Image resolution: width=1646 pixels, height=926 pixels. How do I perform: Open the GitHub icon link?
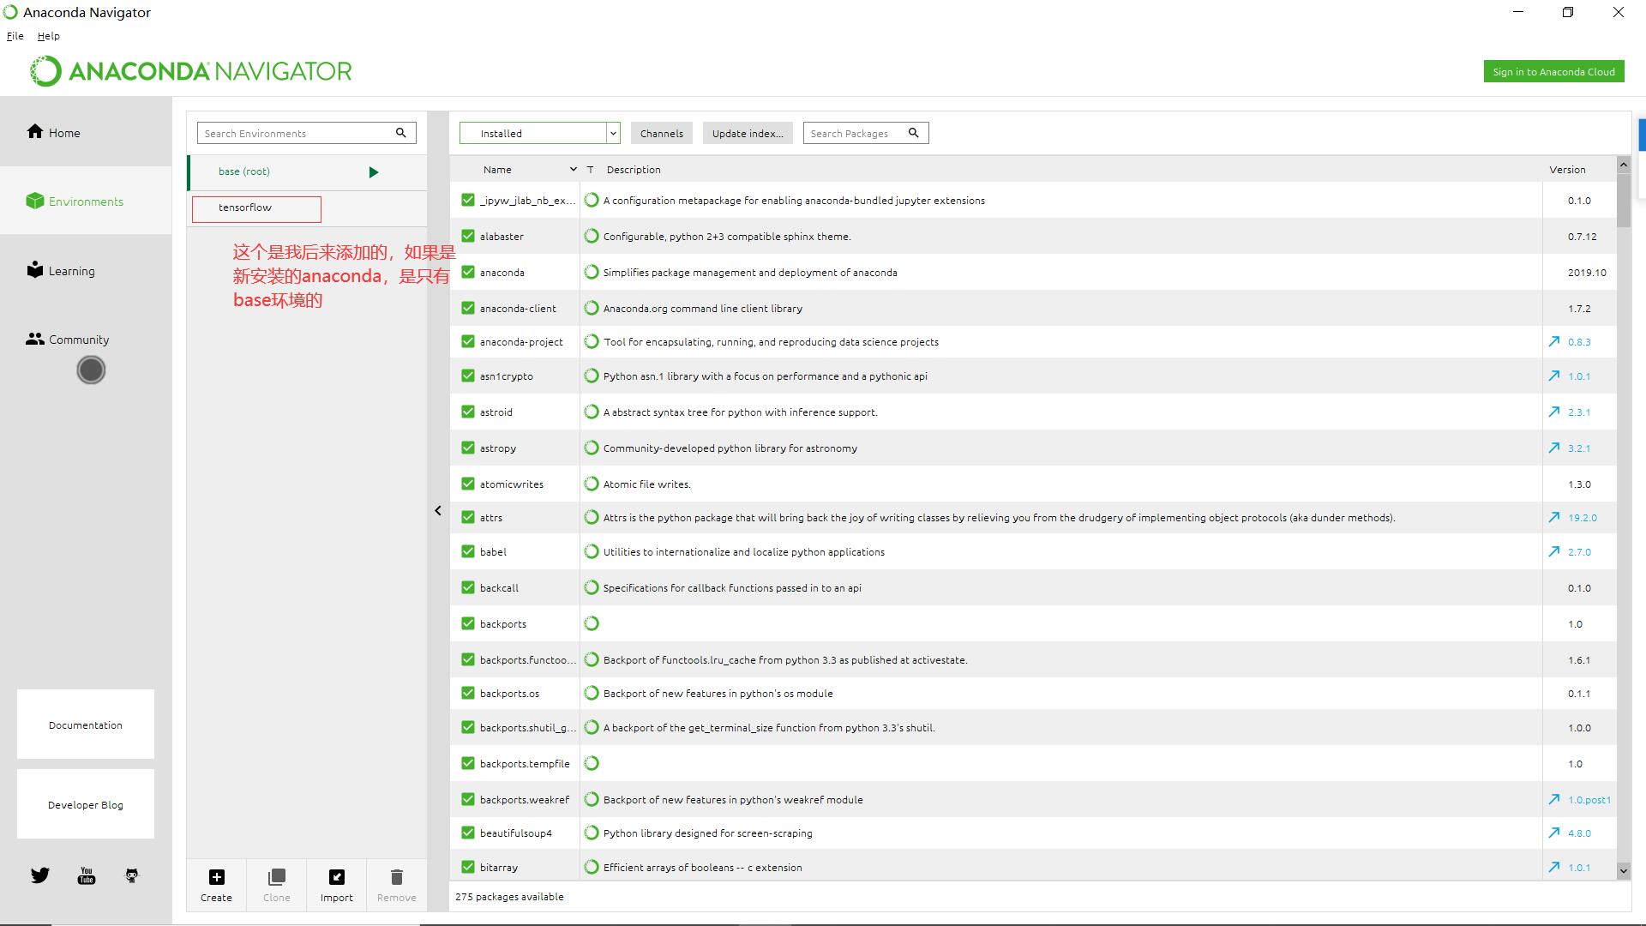pyautogui.click(x=131, y=875)
